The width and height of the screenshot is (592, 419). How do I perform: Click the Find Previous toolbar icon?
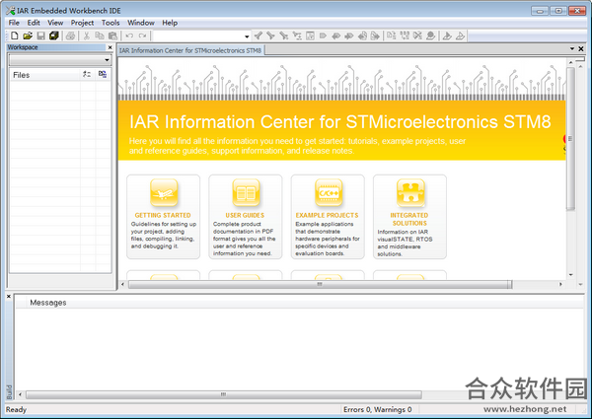259,35
